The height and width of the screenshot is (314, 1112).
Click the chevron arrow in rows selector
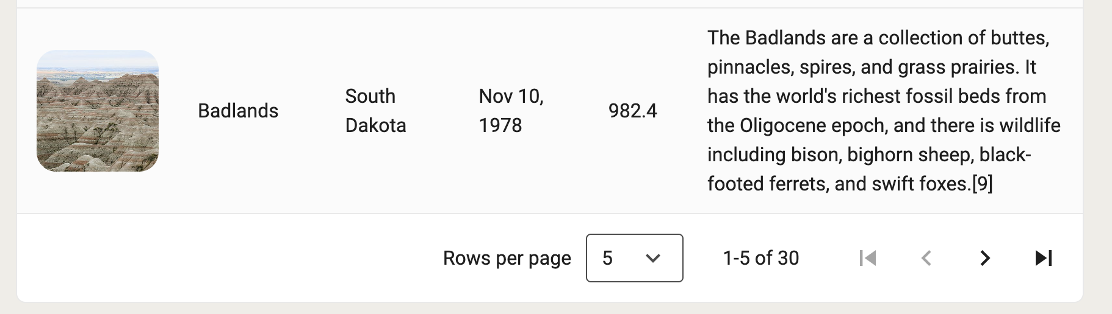click(x=653, y=258)
